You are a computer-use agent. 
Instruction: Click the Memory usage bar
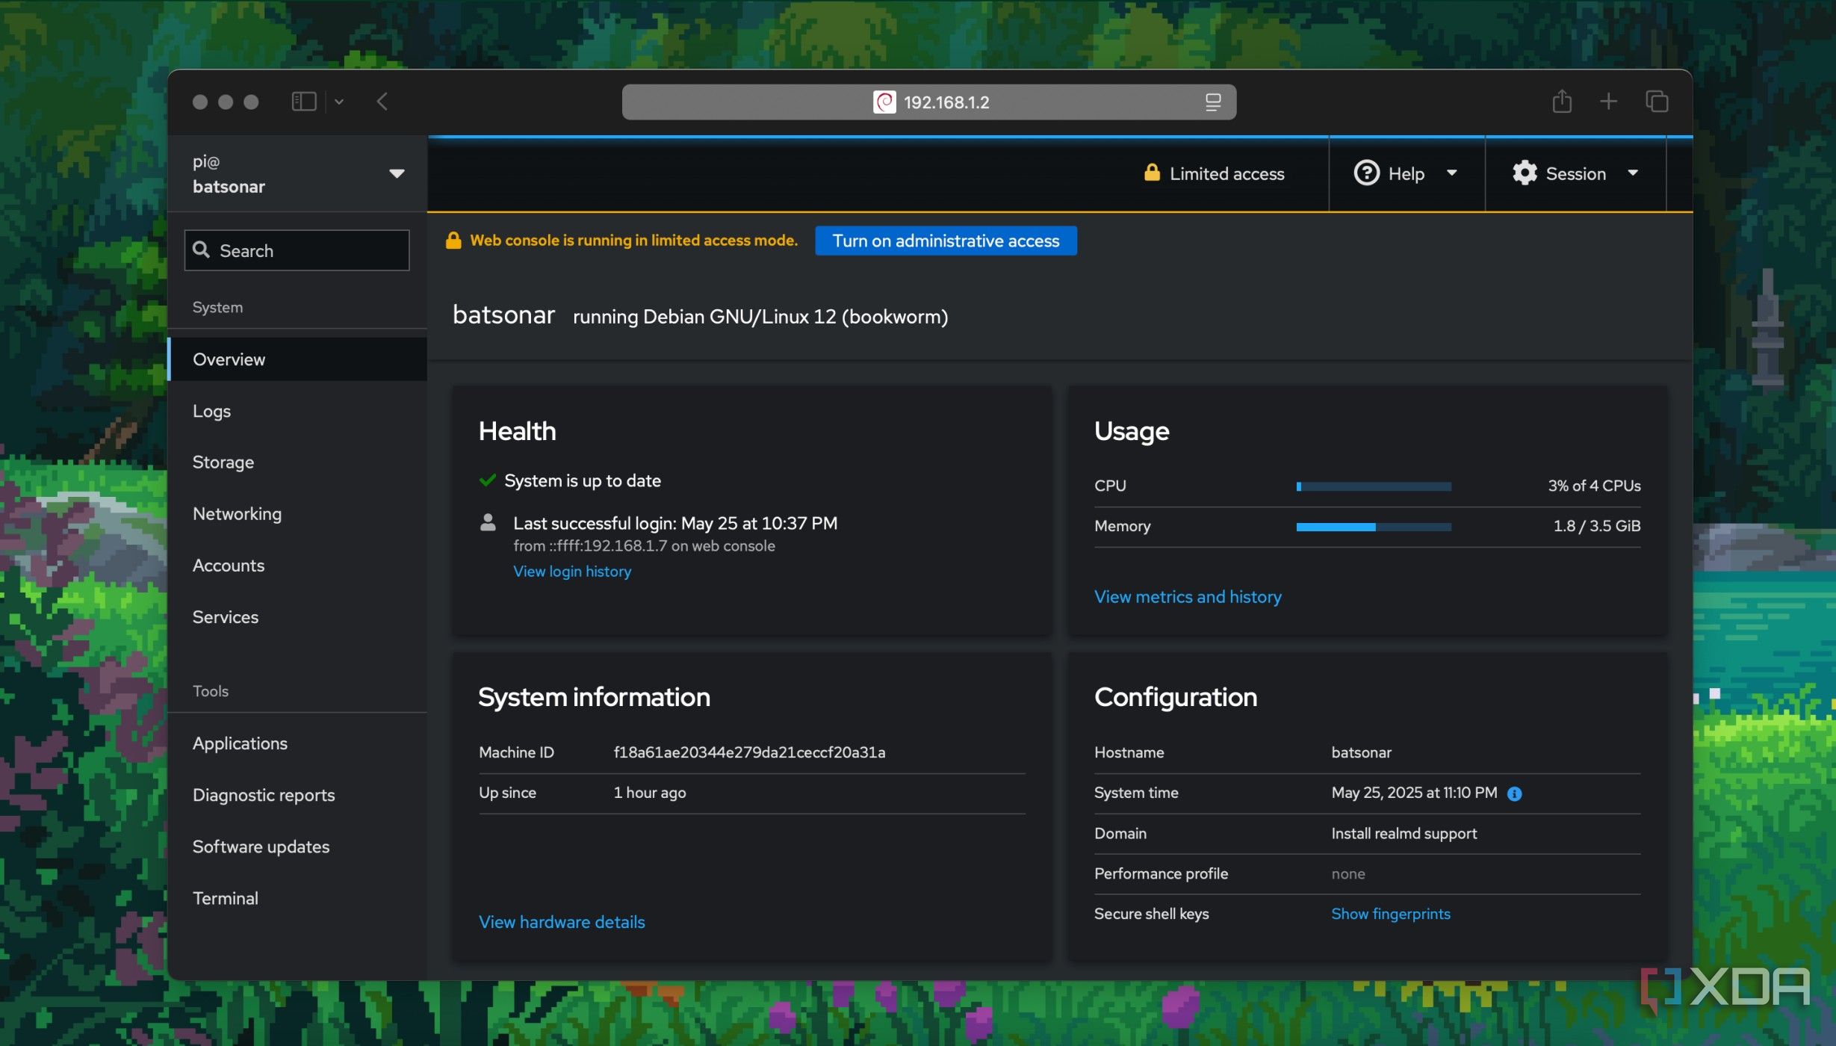point(1374,527)
